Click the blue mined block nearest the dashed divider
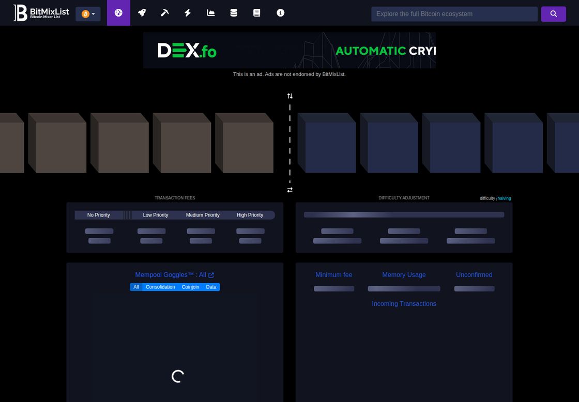The width and height of the screenshot is (579, 402). point(327,143)
